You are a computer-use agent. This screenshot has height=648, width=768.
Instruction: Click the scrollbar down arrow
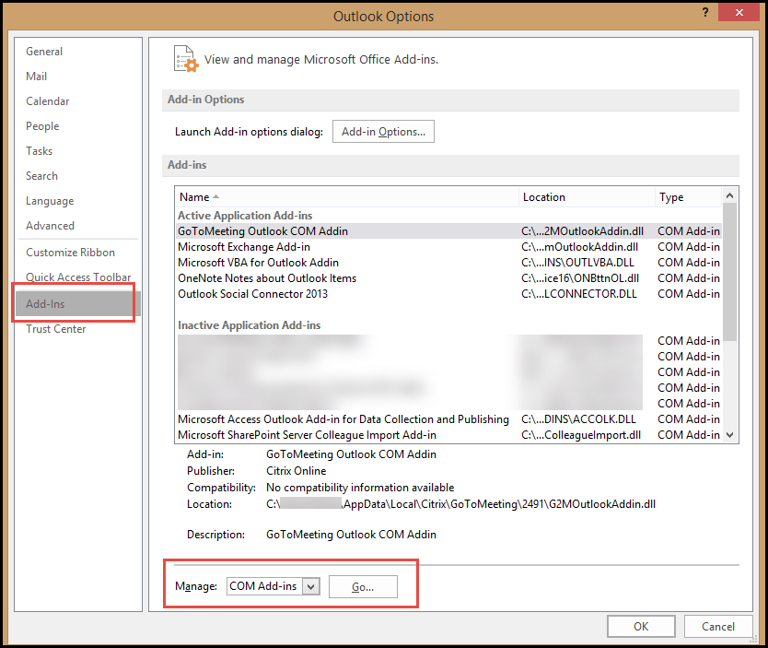point(730,435)
